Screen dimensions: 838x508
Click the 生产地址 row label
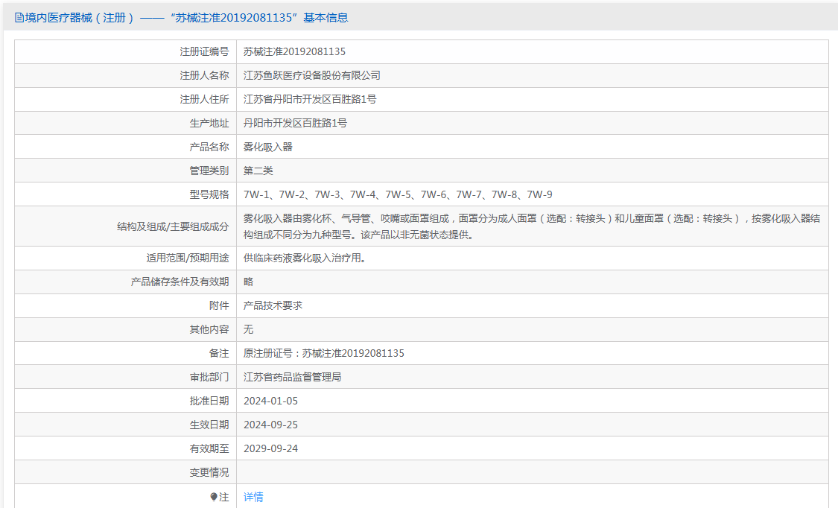pyautogui.click(x=209, y=123)
